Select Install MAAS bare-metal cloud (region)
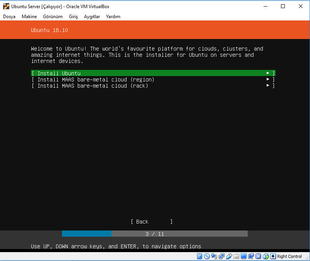 (x=153, y=80)
